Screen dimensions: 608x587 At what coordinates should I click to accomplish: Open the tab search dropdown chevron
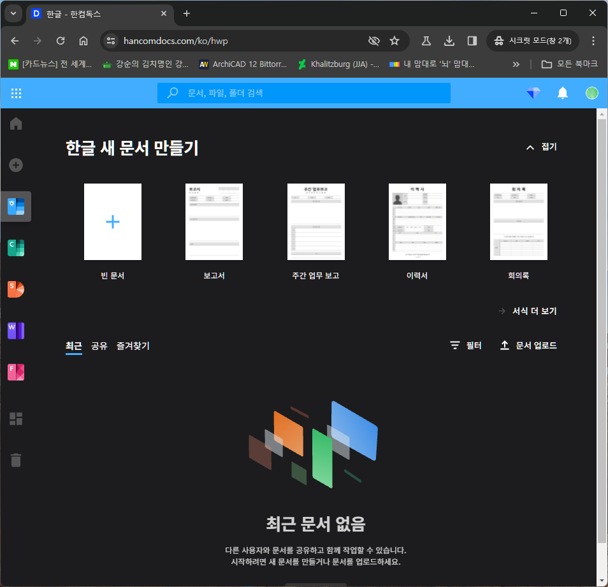pos(13,13)
